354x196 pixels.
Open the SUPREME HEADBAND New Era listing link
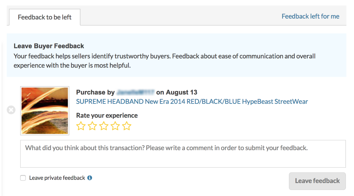pos(192,101)
